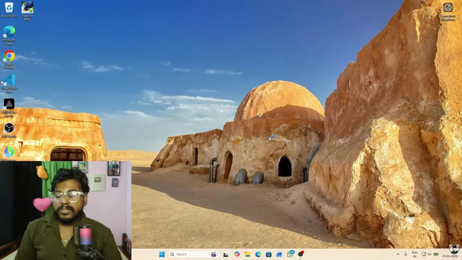Click the taskbar Search box

[193, 254]
